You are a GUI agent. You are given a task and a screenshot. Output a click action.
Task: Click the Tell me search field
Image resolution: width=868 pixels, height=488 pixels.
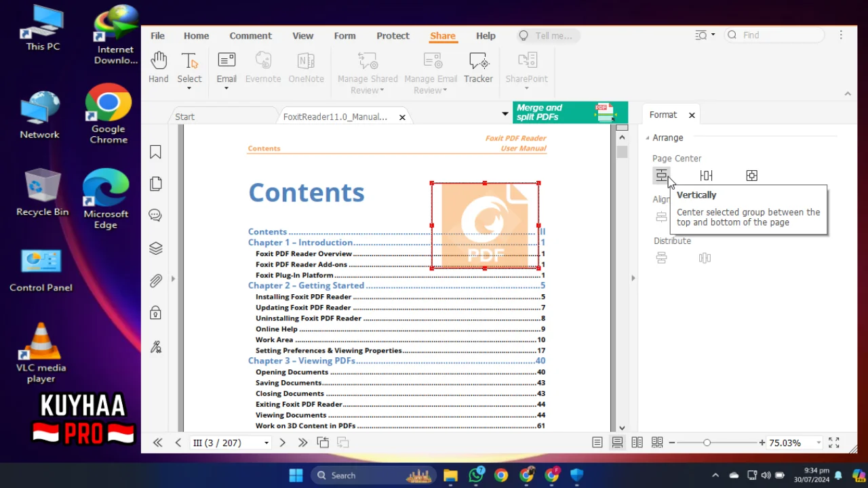click(x=548, y=36)
